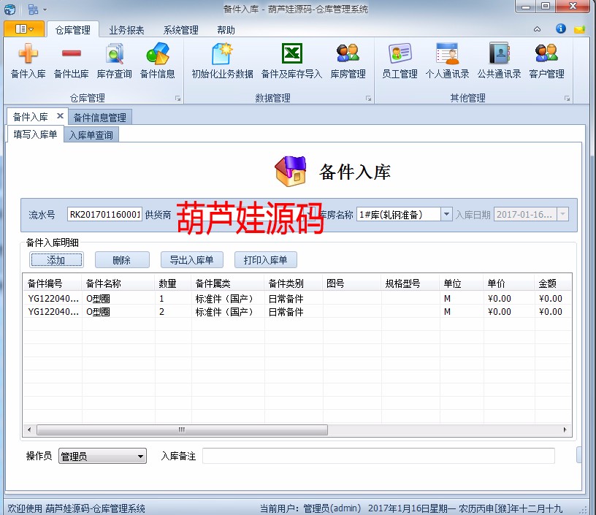Open 个人通讯录 icon
Image resolution: width=596 pixels, height=515 pixels.
448,61
